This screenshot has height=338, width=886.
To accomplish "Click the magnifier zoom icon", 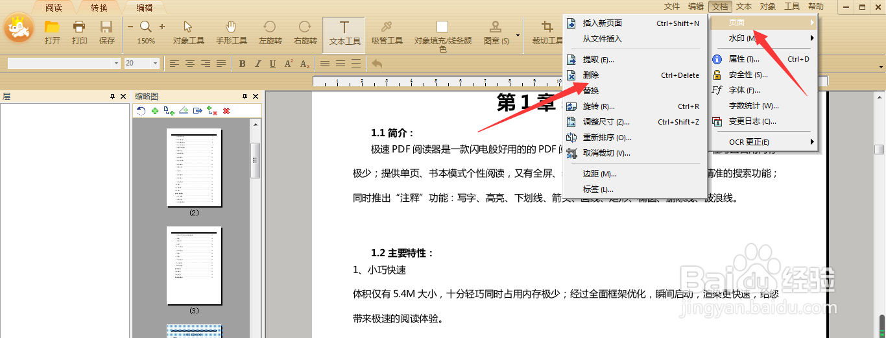I will click(x=146, y=27).
